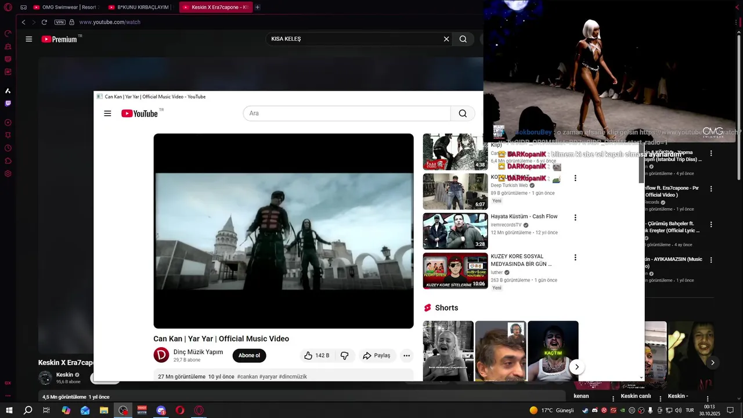Select the Keskin X Era7capone tab
The height and width of the screenshot is (418, 743).
pyautogui.click(x=215, y=8)
